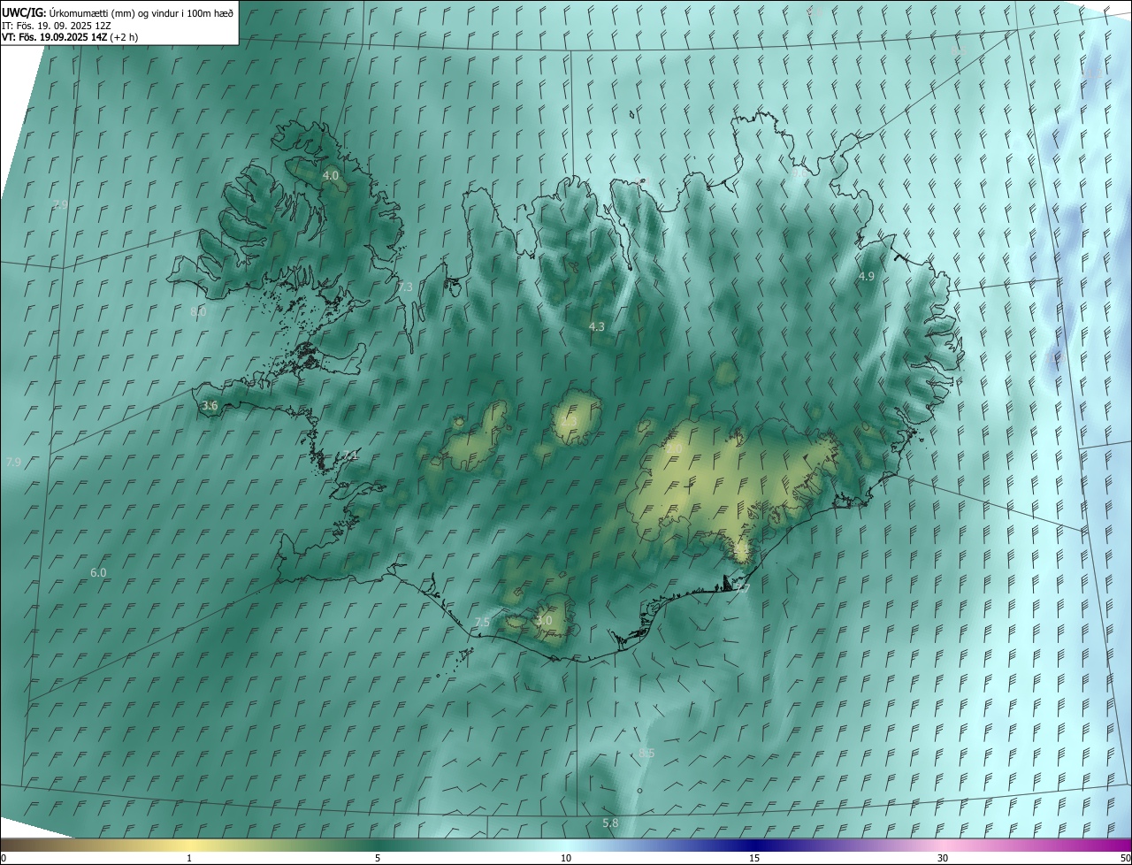Click the 'IT: Fös. 19. 09. 2025 12Z' line
Screen dimensions: 1132x865
pyautogui.click(x=56, y=25)
